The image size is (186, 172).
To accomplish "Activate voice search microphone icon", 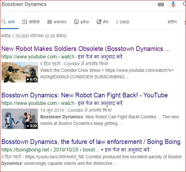I will pos(173,4).
